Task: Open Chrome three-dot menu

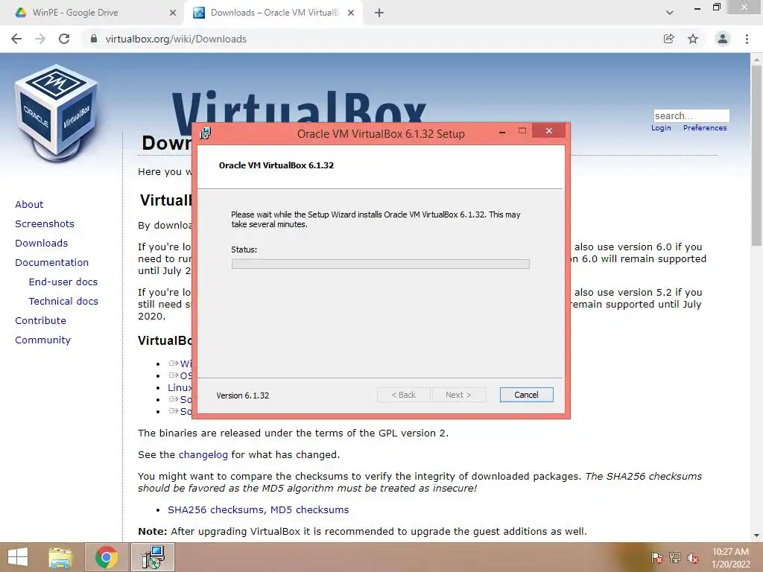Action: [x=747, y=39]
